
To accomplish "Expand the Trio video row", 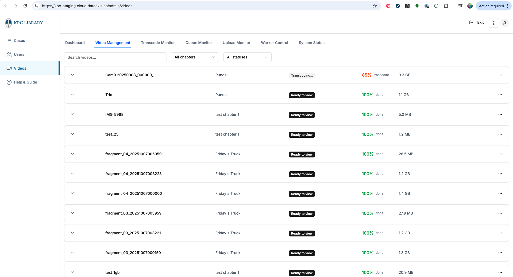I will [72, 94].
